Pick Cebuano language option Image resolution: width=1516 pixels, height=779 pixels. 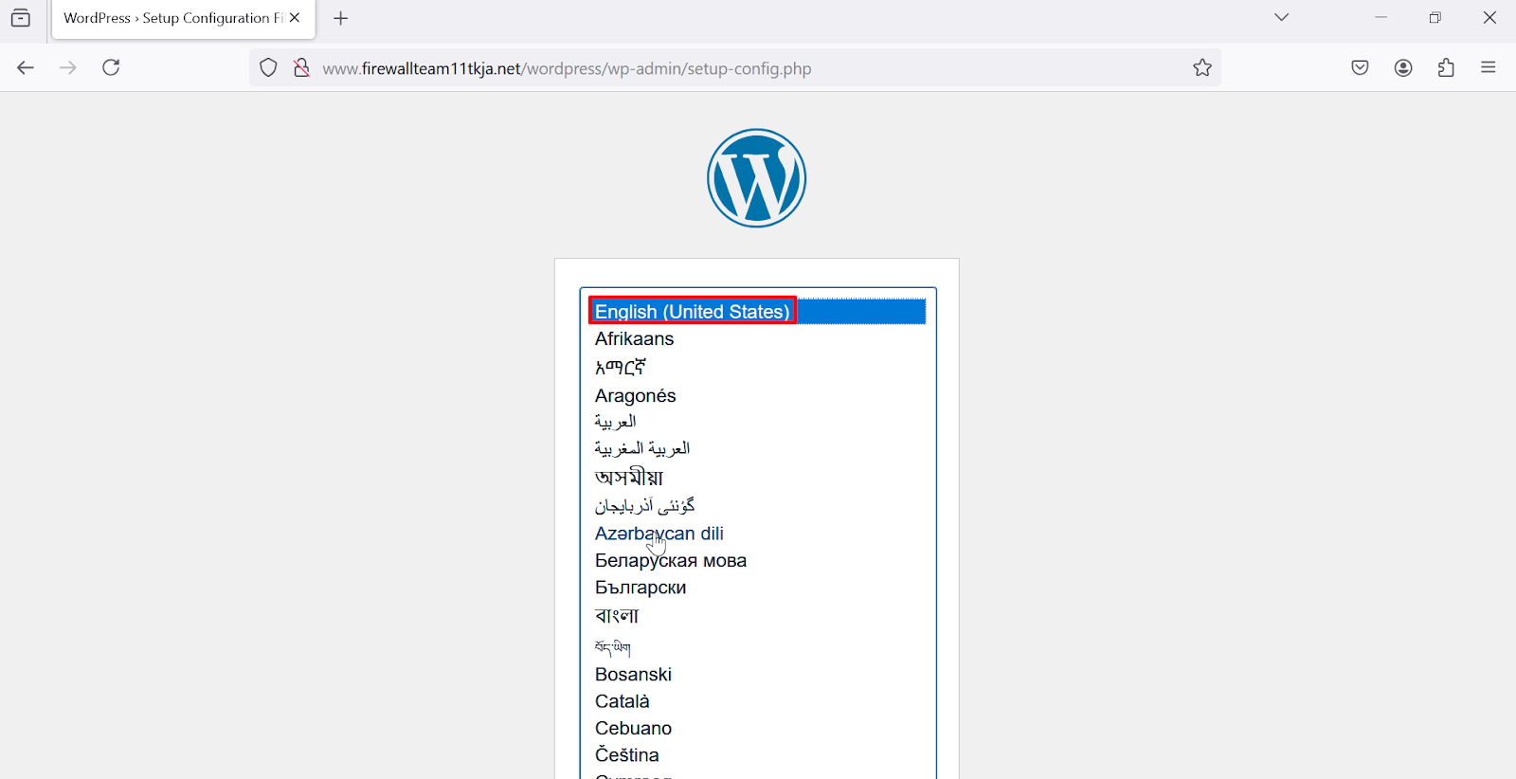pyautogui.click(x=757, y=729)
